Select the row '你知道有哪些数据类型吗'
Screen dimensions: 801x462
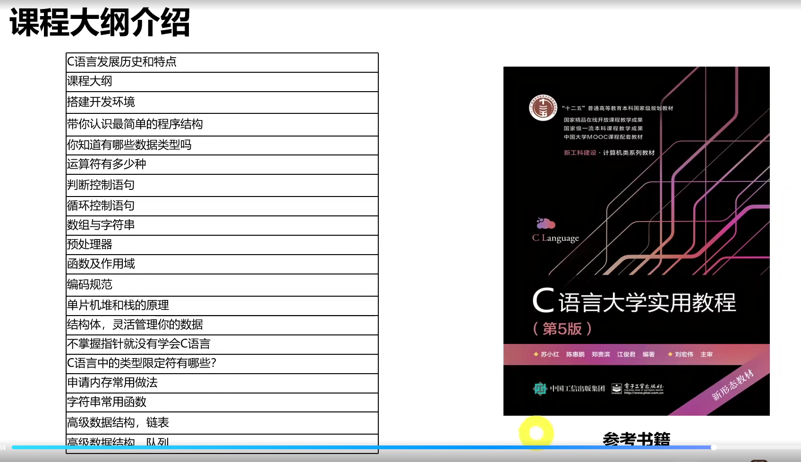[x=222, y=145]
